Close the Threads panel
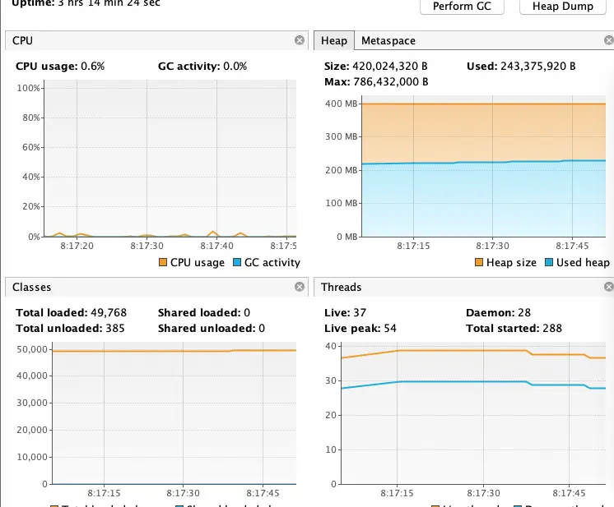 pyautogui.click(x=608, y=287)
